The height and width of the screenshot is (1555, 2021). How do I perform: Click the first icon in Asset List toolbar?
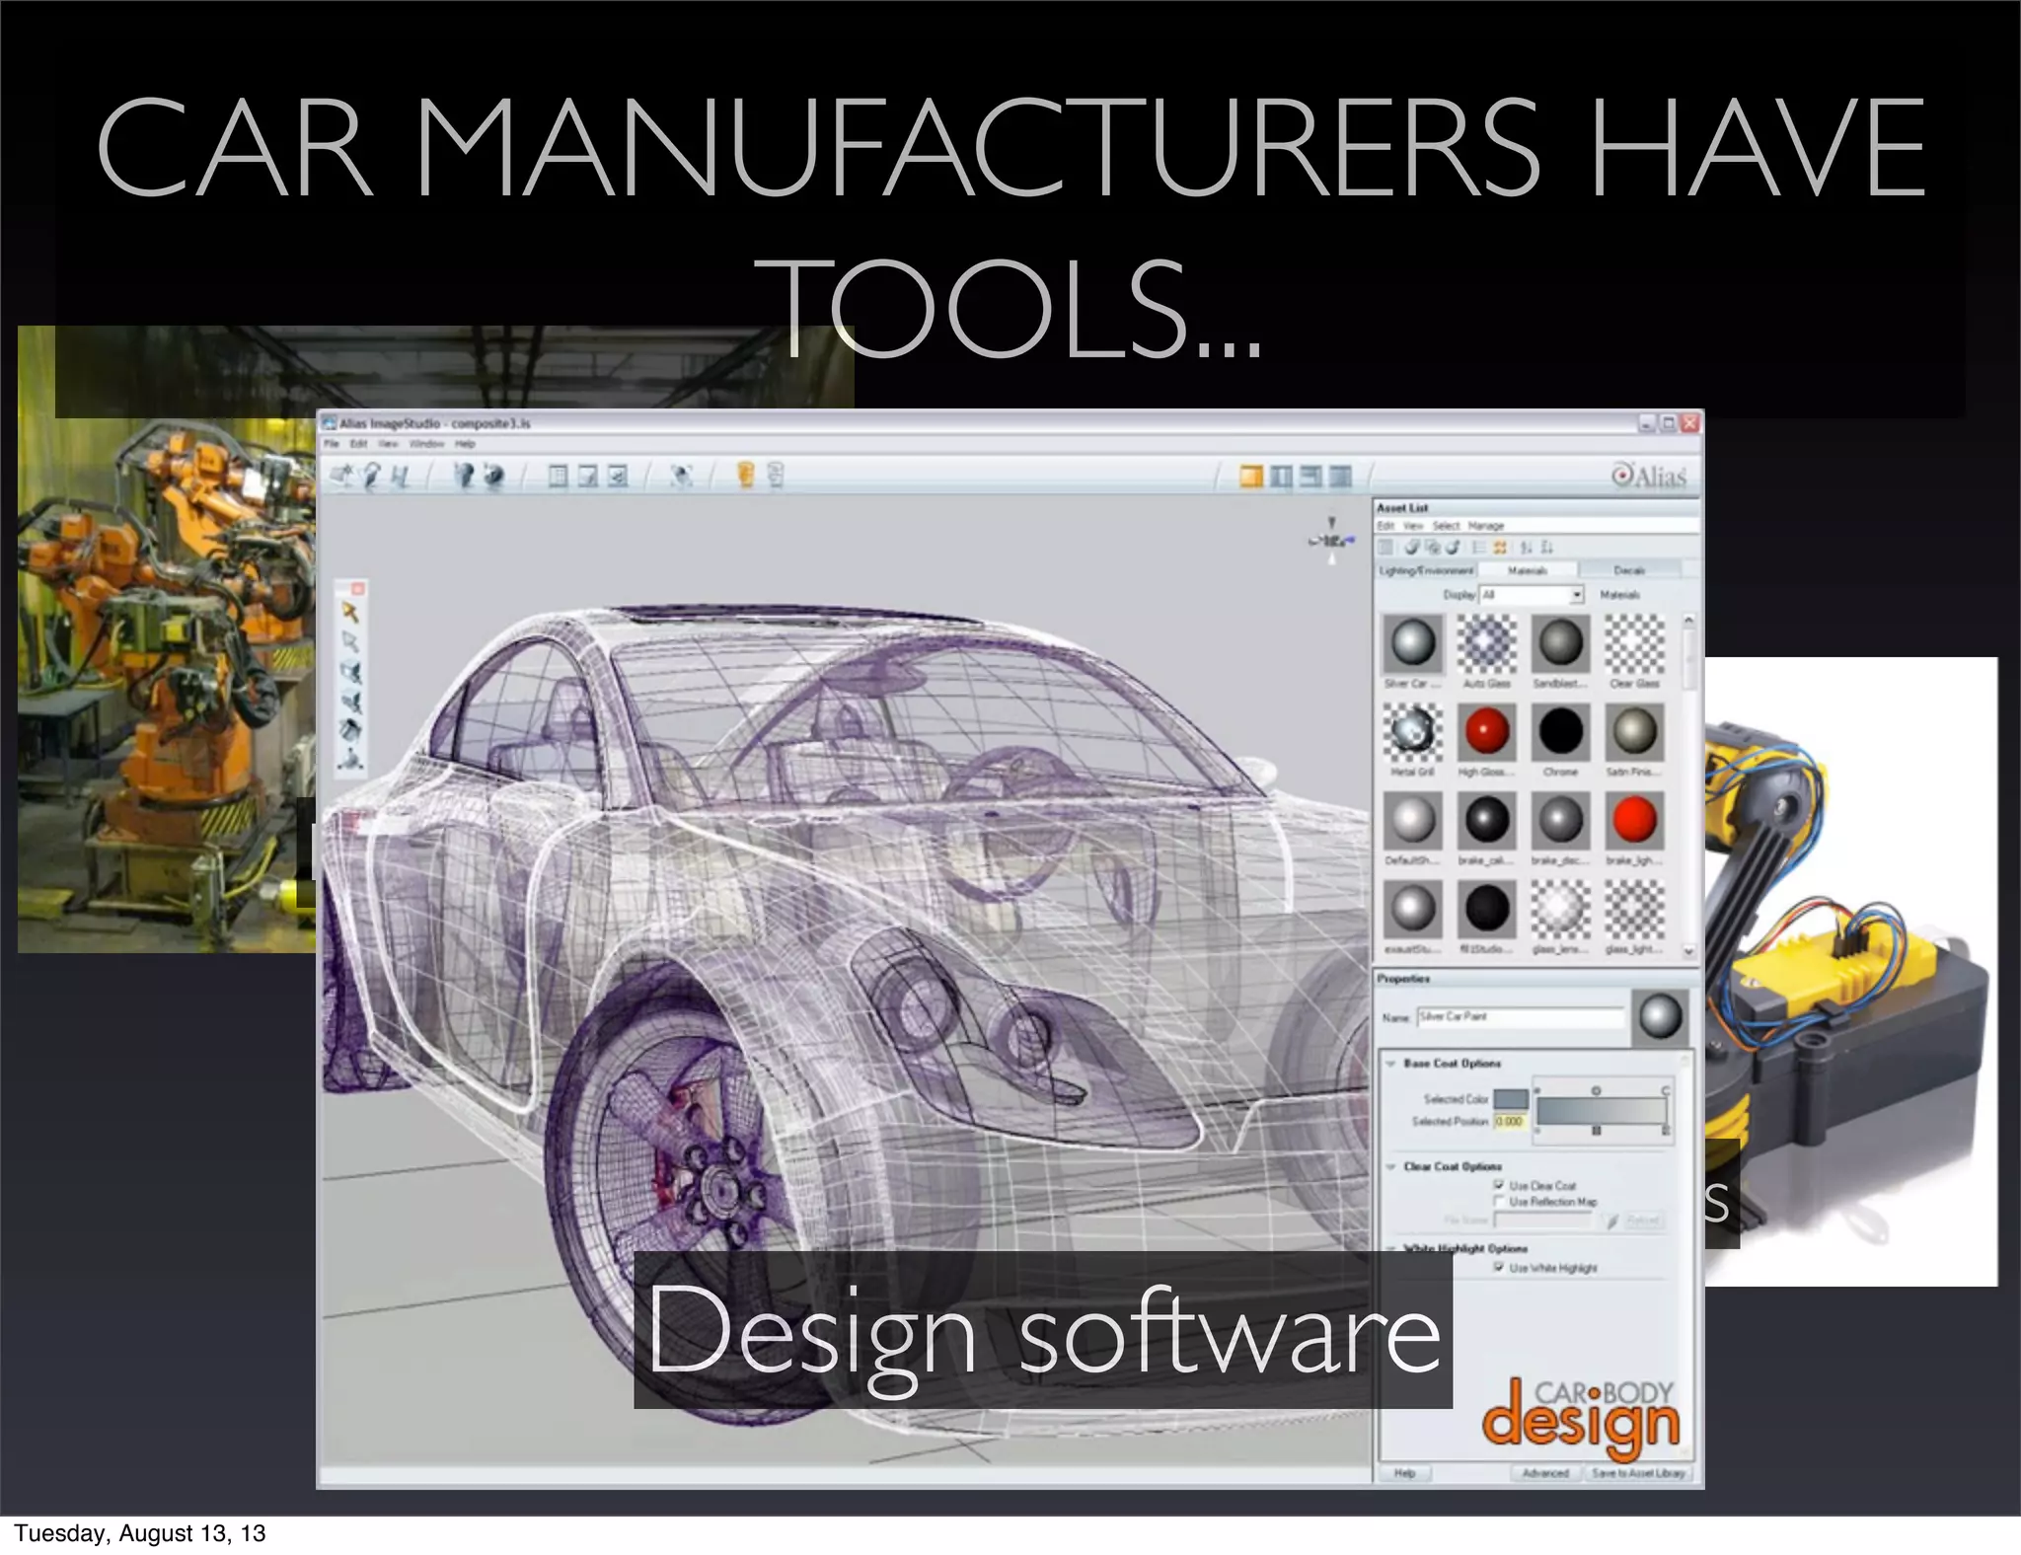tap(1386, 548)
